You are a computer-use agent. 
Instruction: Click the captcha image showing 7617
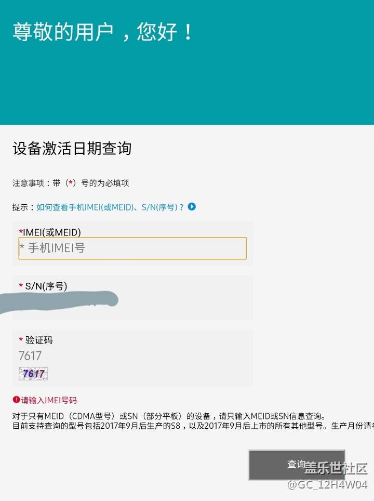[x=33, y=374]
